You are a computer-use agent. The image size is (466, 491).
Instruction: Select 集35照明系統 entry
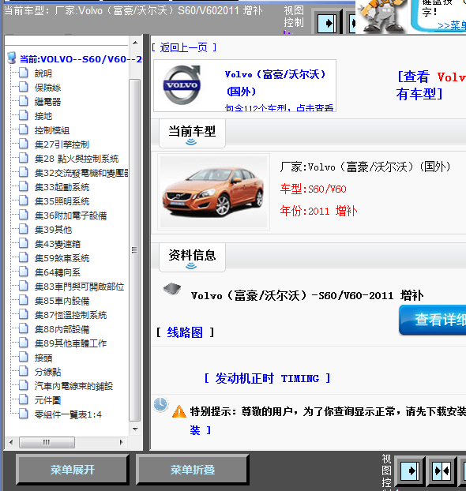click(62, 201)
